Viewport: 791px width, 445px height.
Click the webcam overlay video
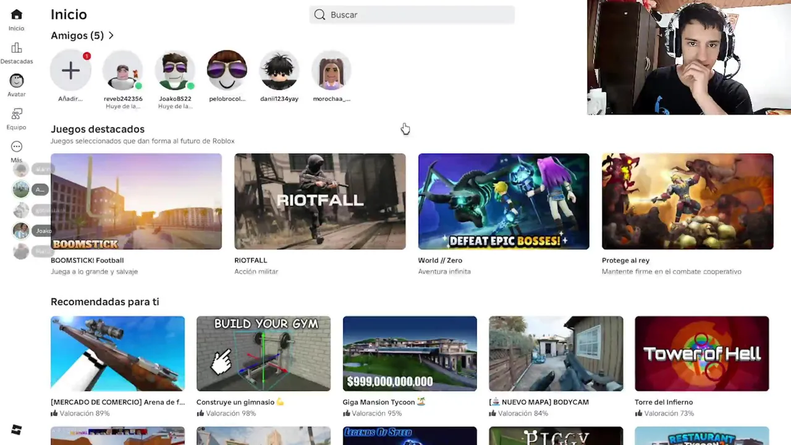(x=689, y=57)
